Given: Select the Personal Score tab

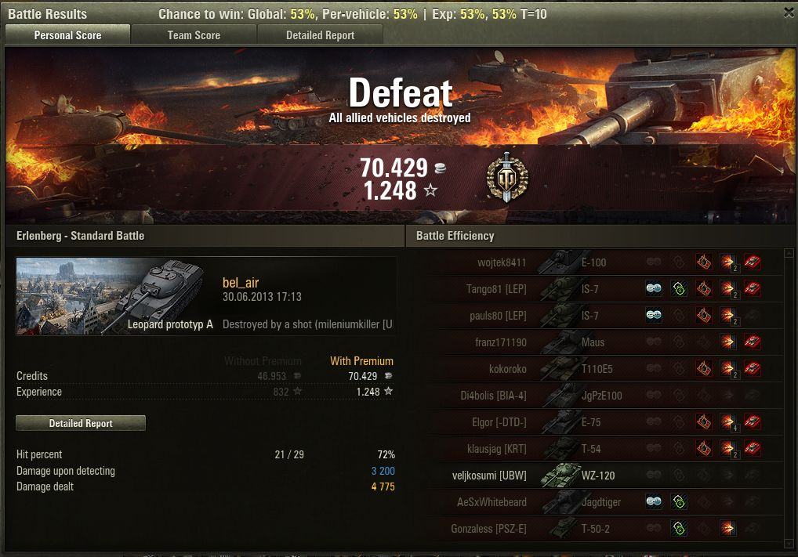Looking at the screenshot, I should point(67,35).
